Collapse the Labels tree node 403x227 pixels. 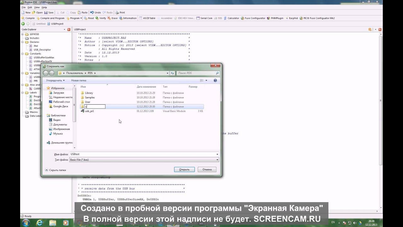click(23, 93)
